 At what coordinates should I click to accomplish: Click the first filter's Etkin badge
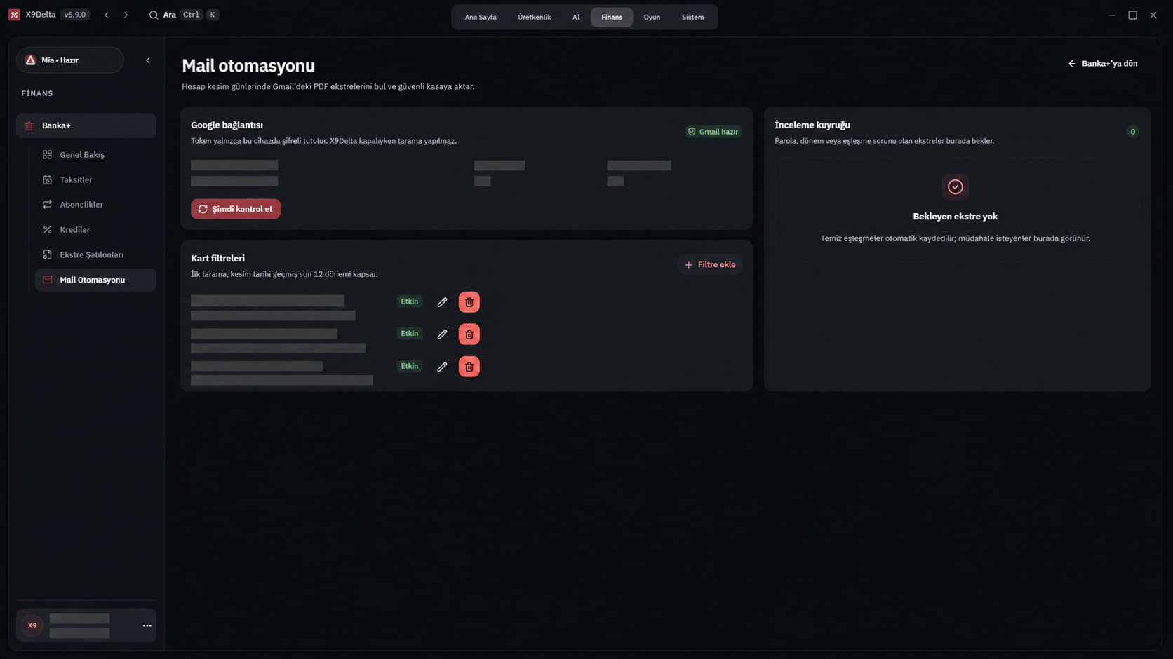click(410, 301)
